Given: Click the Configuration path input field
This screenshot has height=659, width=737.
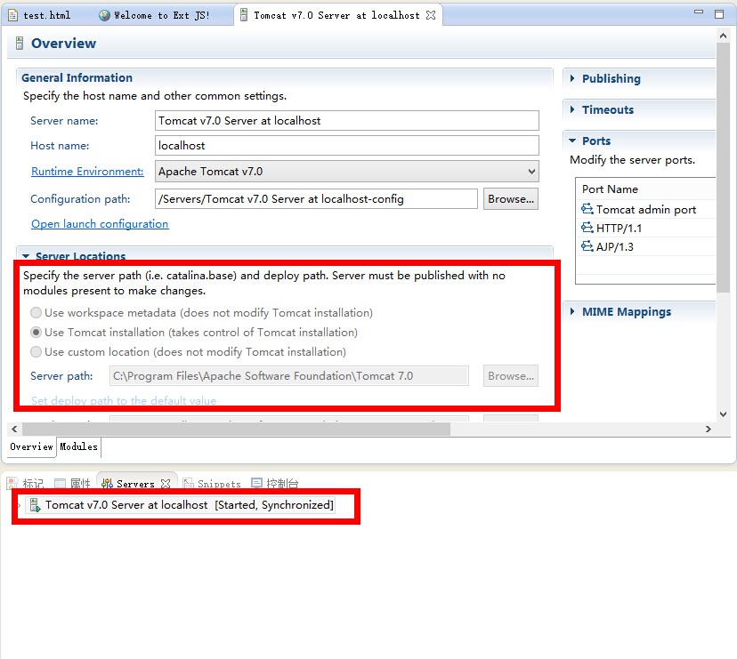Looking at the screenshot, I should coord(316,198).
